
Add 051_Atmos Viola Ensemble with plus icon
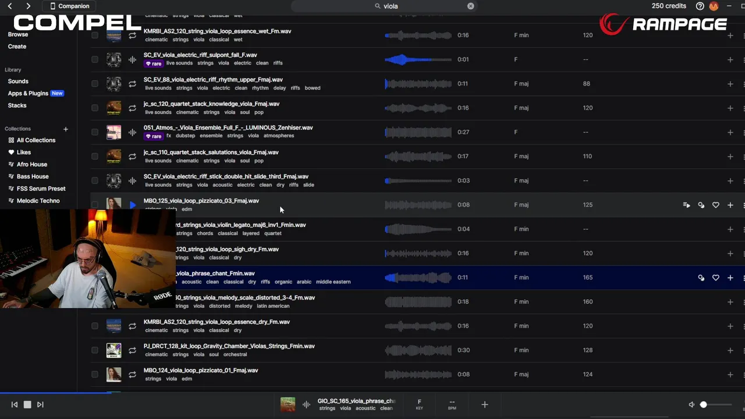[x=730, y=132]
